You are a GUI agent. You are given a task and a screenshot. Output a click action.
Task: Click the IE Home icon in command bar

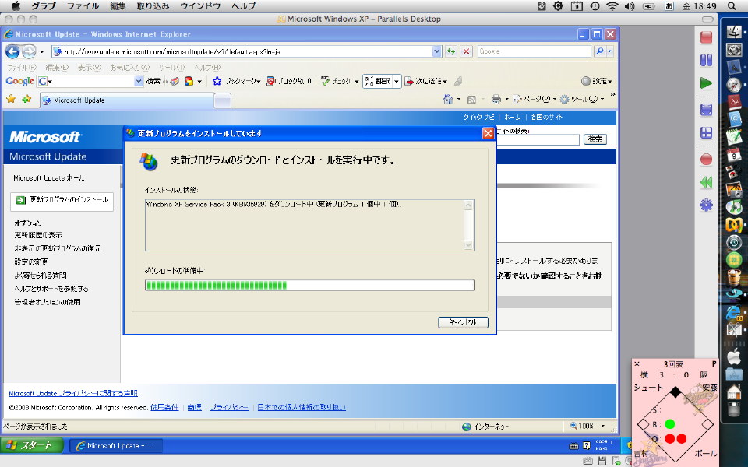(x=447, y=99)
